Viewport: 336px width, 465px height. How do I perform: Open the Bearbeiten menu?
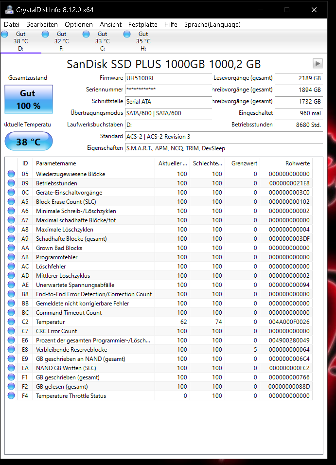coord(42,25)
